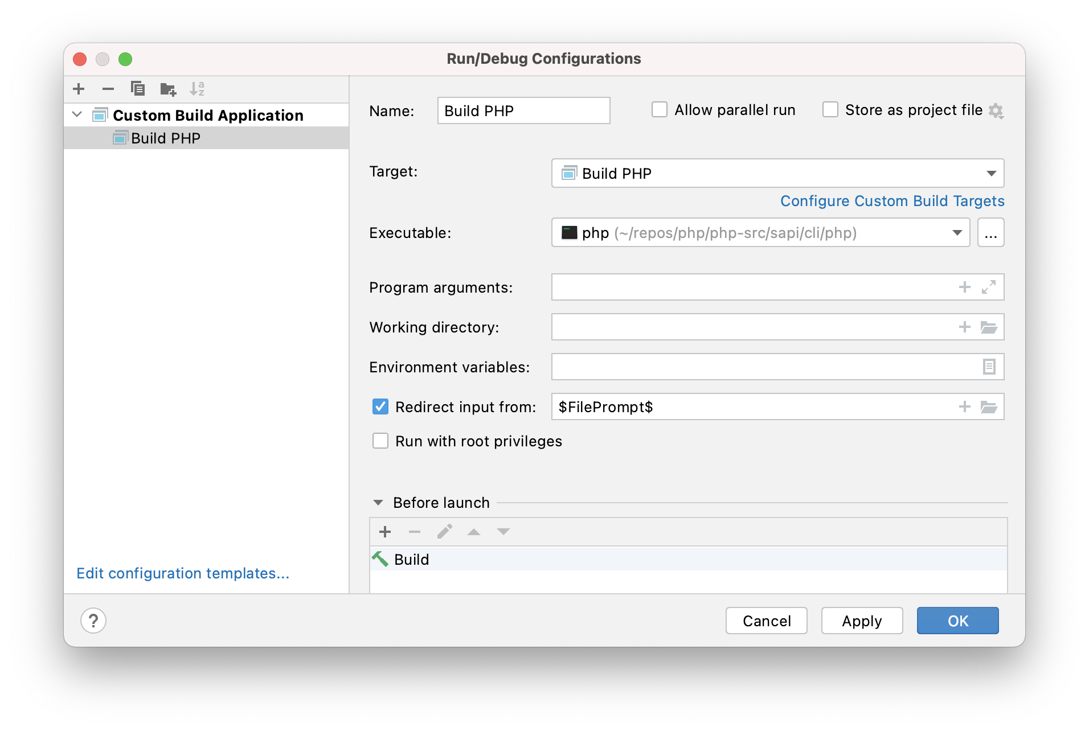This screenshot has height=731, width=1089.
Task: Click the Copy Configuration icon
Action: [x=138, y=89]
